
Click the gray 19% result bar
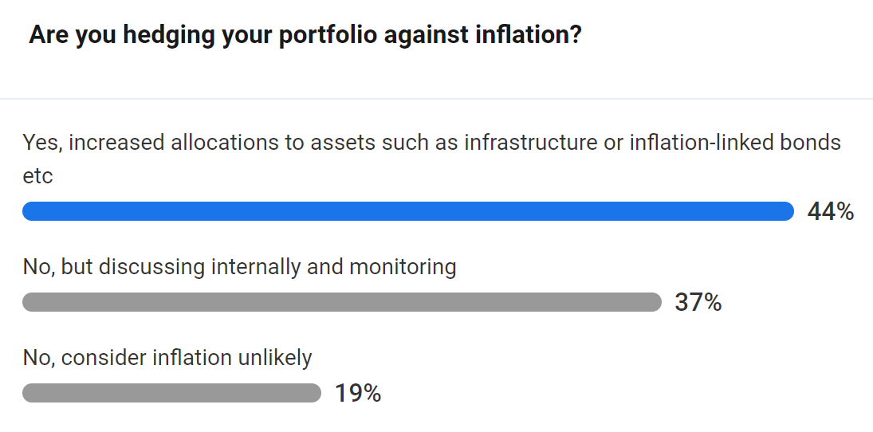click(171, 393)
